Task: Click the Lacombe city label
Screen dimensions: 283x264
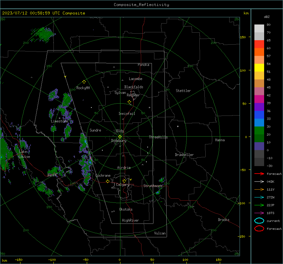Action: (x=136, y=79)
